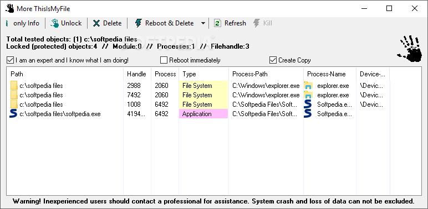This screenshot has width=428, height=209.
Task: Click C:\Windows\explorer.exe in handle 2988 row
Action: pos(266,86)
